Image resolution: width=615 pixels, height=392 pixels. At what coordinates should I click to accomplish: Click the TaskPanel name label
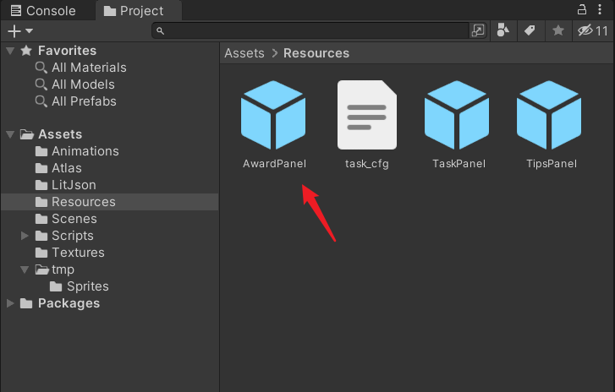point(459,164)
